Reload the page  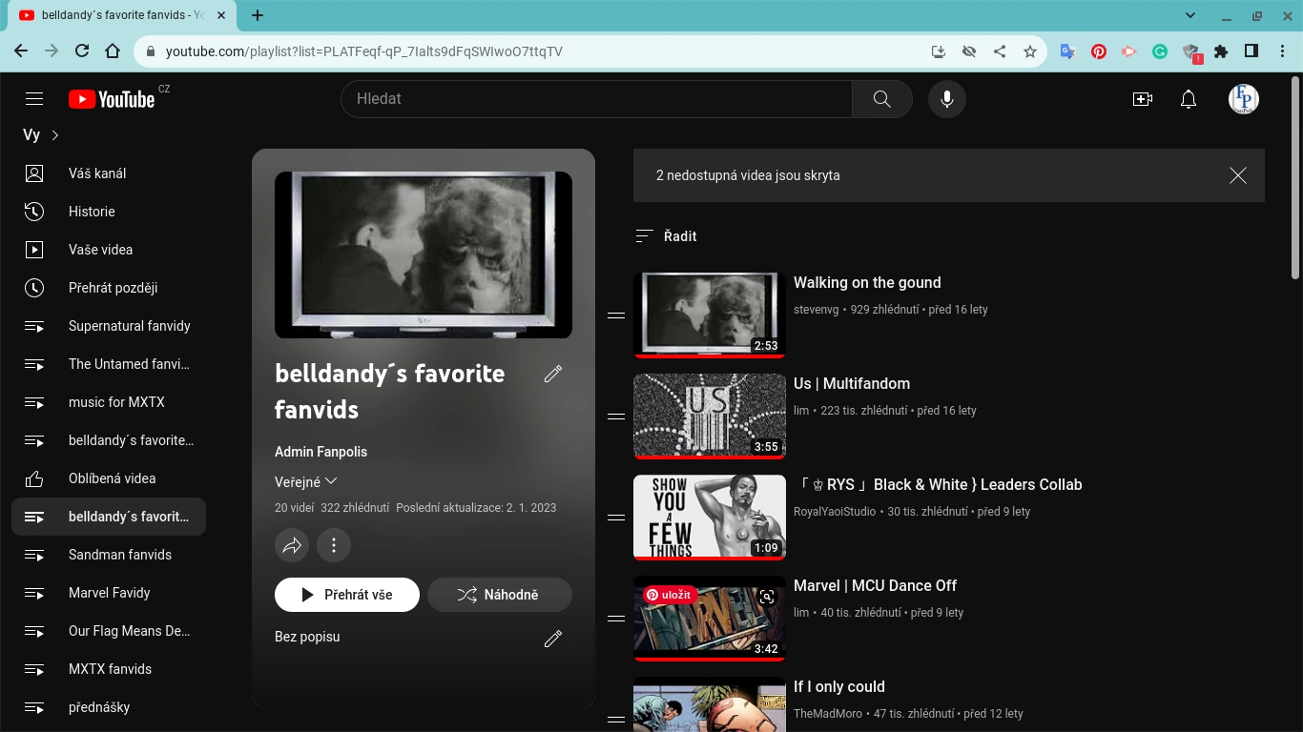[82, 51]
